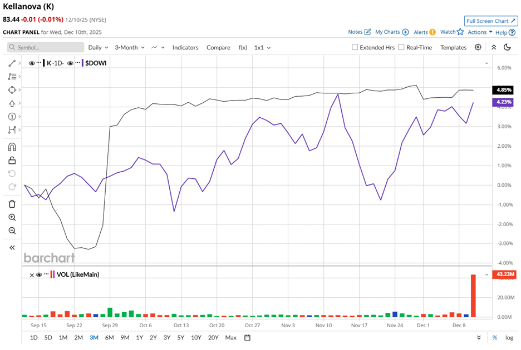Select the 6M time range
Viewport: 521px width, 350px height.
click(x=109, y=337)
